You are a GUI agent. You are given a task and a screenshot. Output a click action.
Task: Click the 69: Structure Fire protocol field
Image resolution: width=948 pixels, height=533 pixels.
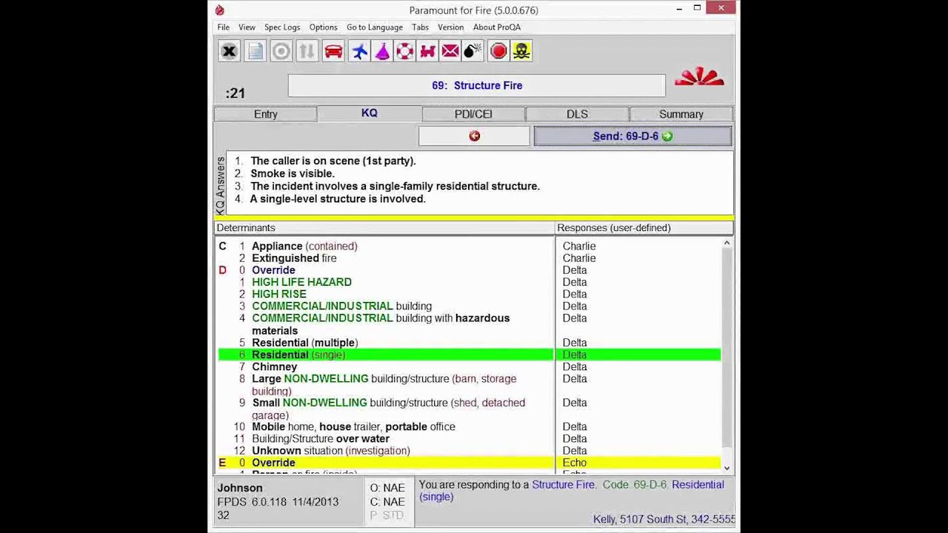point(477,85)
